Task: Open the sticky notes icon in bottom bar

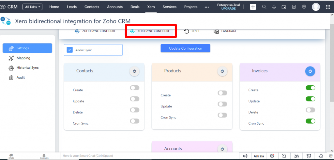Action: click(284, 156)
